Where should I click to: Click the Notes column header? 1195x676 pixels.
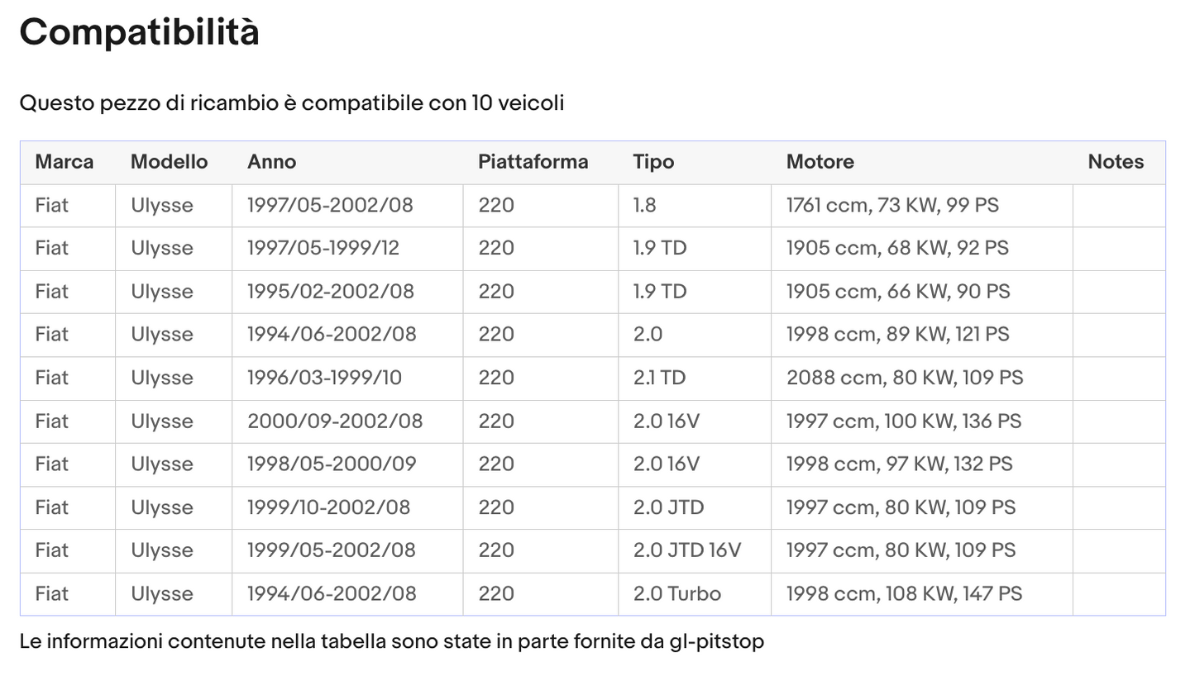click(x=1116, y=162)
